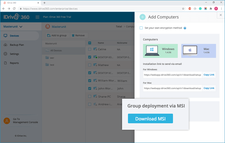Screen dimensions: 225x143
Task: Click the browser reload icon
Action: point(14,9)
